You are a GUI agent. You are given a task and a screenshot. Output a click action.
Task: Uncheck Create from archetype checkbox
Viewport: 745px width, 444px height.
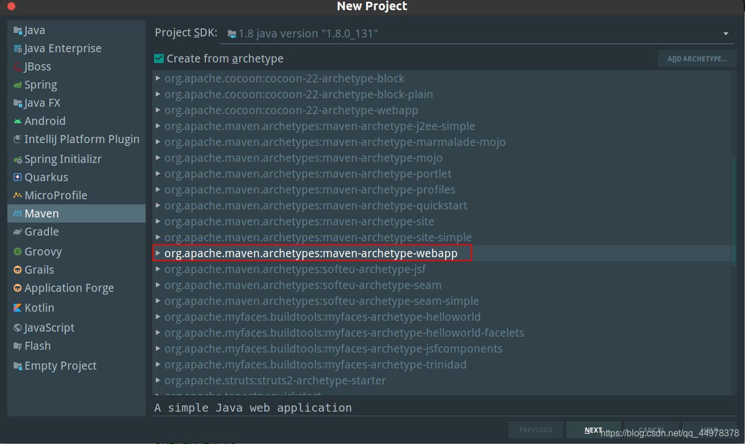pos(159,58)
